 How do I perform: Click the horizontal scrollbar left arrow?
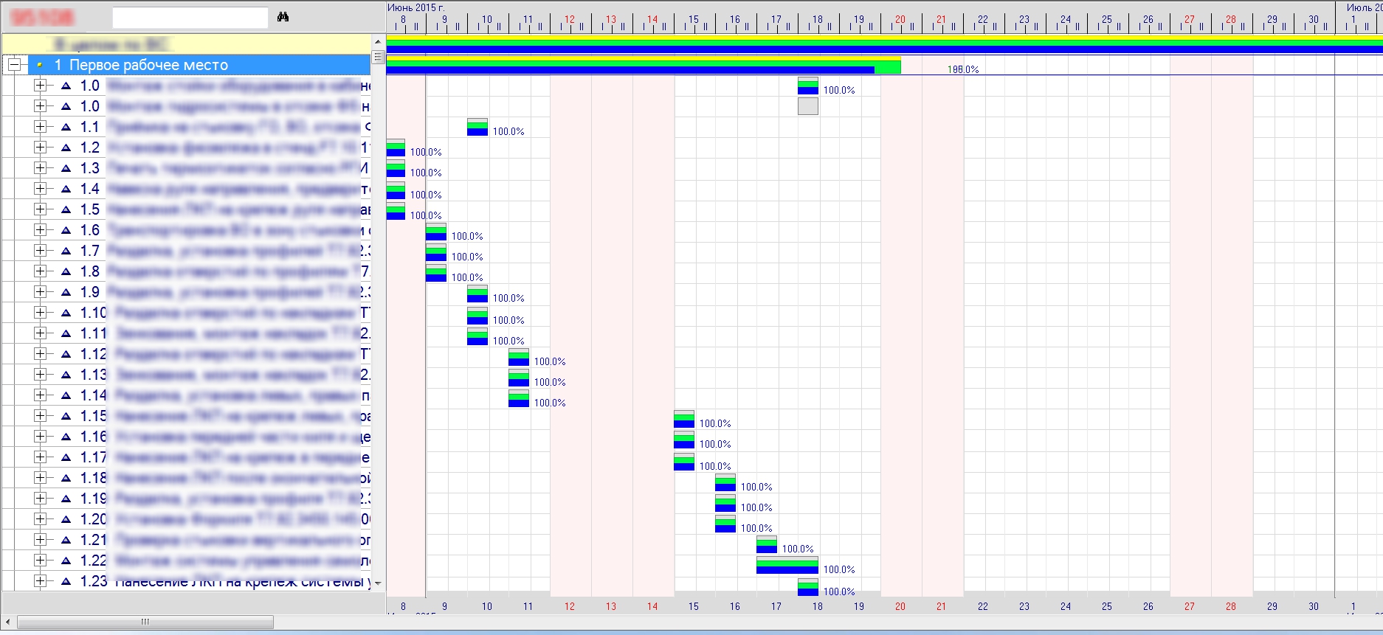(x=8, y=622)
